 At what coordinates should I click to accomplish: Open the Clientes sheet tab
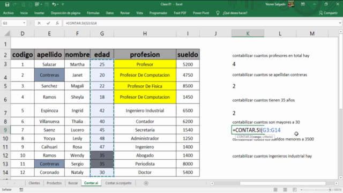point(34,183)
